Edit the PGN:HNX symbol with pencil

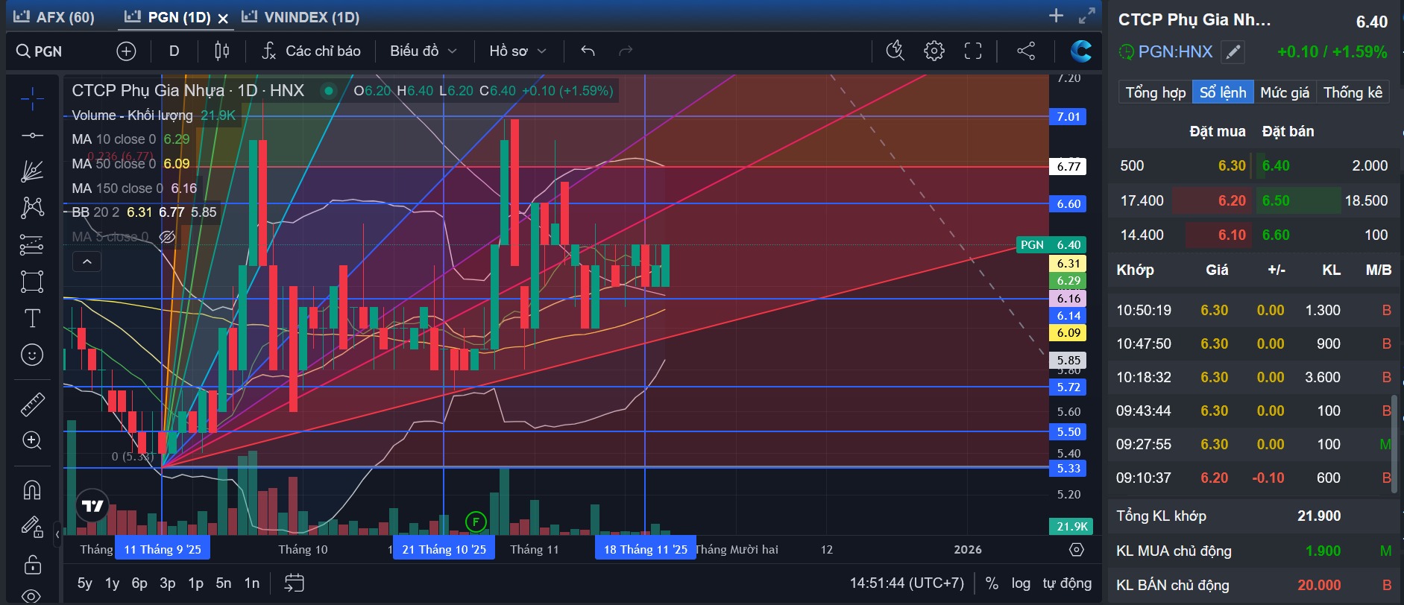coord(1233,52)
